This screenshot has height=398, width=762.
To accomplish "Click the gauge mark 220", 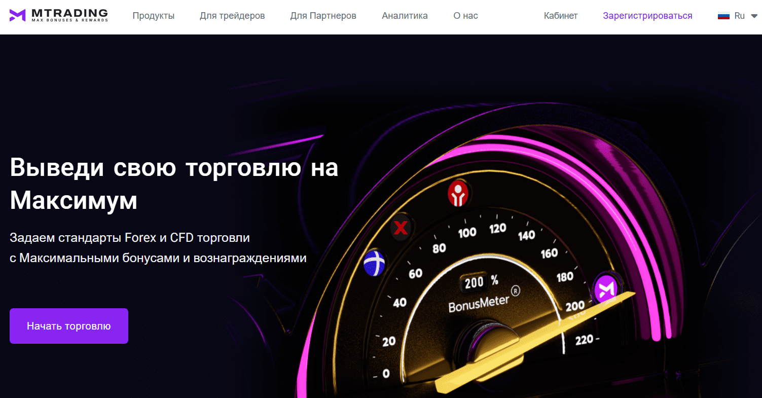I will (584, 340).
